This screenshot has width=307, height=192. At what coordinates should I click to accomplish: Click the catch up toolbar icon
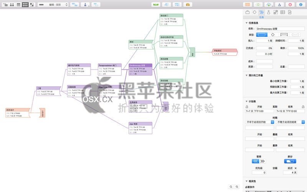coord(167,5)
